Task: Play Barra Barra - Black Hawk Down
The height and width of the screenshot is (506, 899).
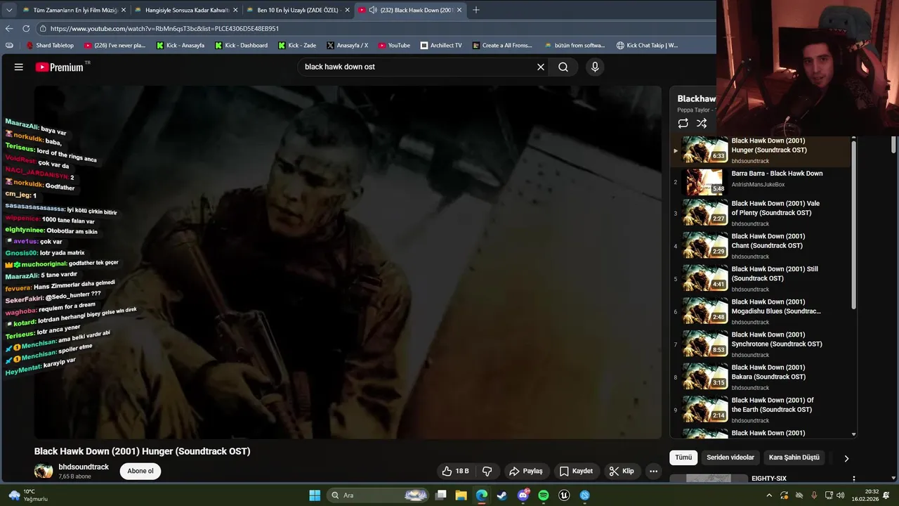Action: (760, 182)
